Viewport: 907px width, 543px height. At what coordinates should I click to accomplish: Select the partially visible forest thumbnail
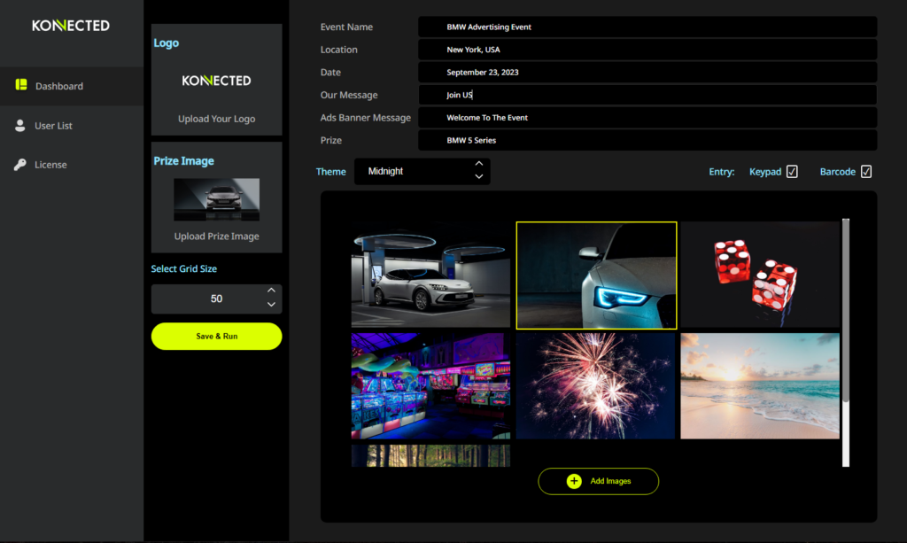coord(430,455)
